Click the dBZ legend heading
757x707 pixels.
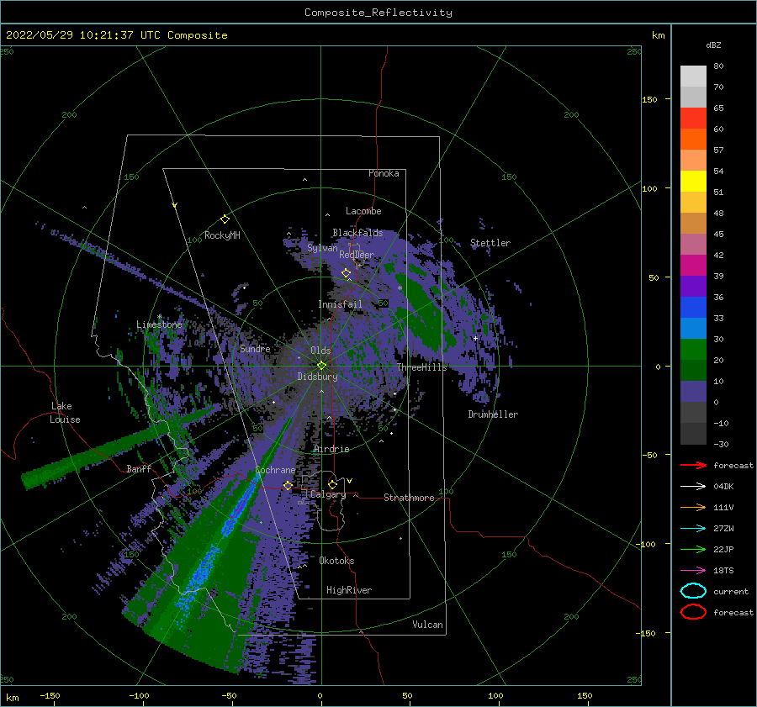713,45
